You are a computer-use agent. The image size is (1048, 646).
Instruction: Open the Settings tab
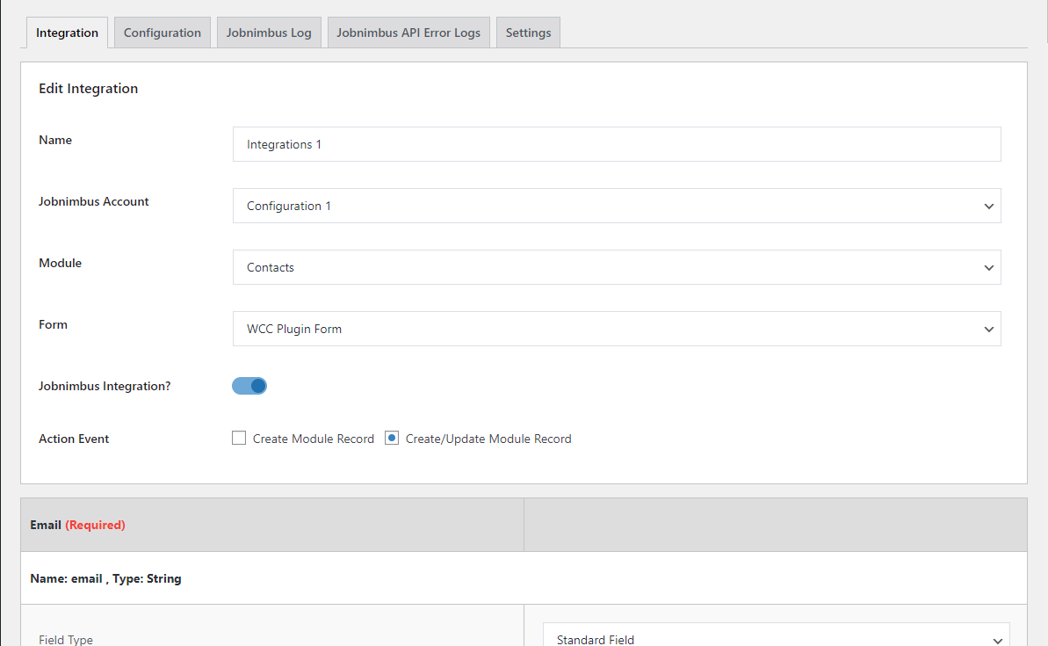pos(528,33)
